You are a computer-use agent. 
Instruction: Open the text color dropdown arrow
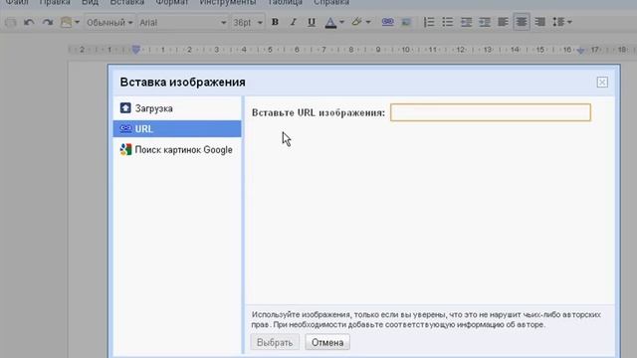(x=341, y=22)
